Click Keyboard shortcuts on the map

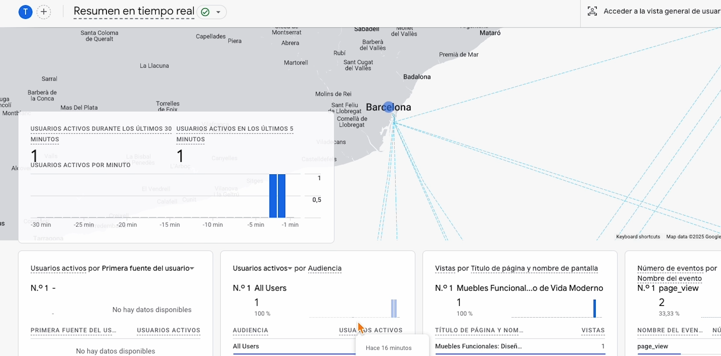pyautogui.click(x=638, y=237)
